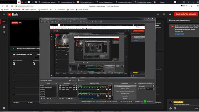Open the Вид menu in OBS
This screenshot has width=199, height=112.
coord(57,22)
